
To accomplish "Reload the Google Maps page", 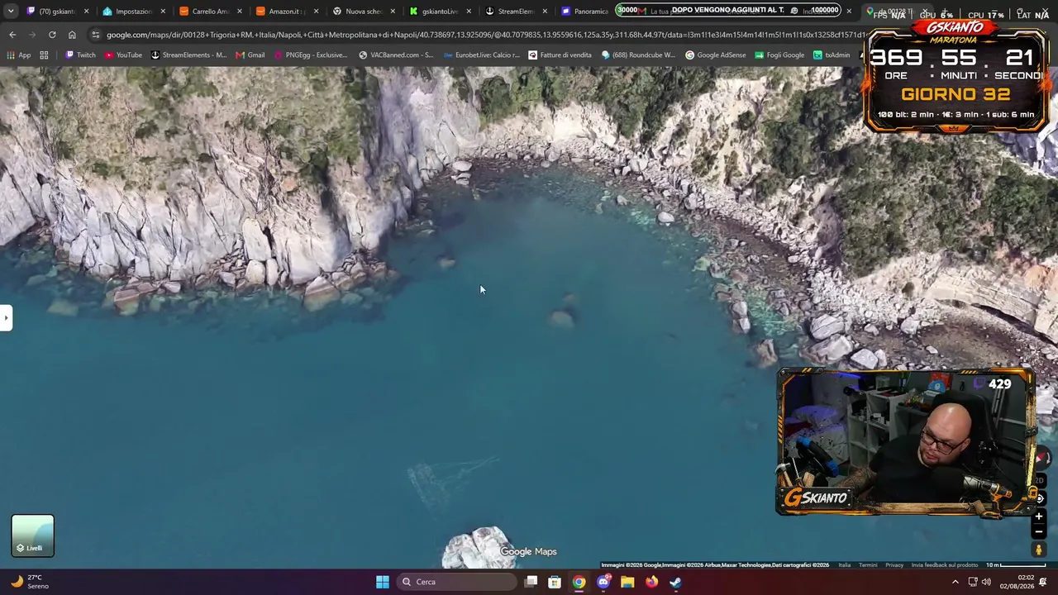I will click(52, 35).
